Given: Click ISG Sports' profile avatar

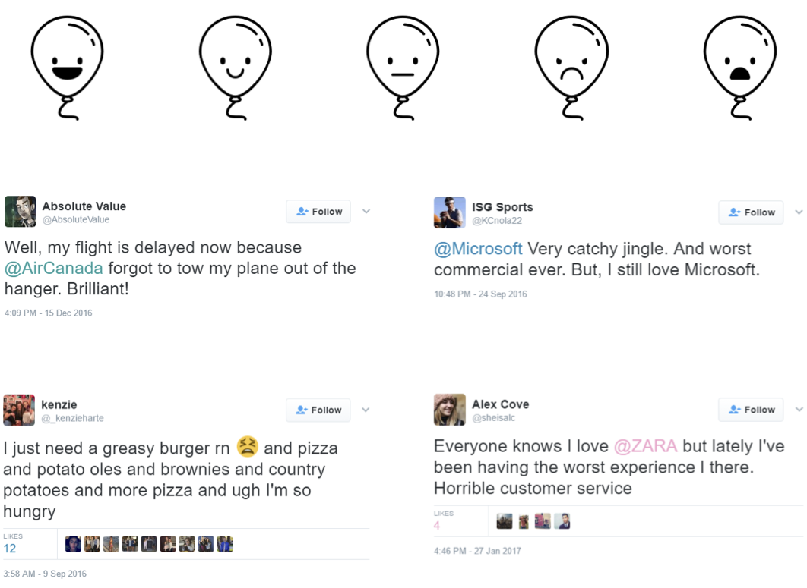Looking at the screenshot, I should point(449,212).
